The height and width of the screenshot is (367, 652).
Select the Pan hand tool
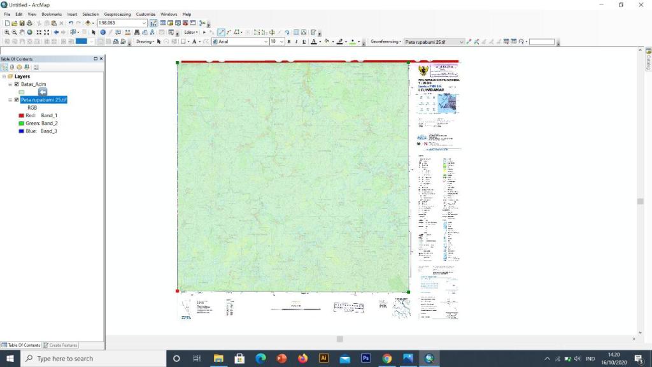(x=22, y=32)
